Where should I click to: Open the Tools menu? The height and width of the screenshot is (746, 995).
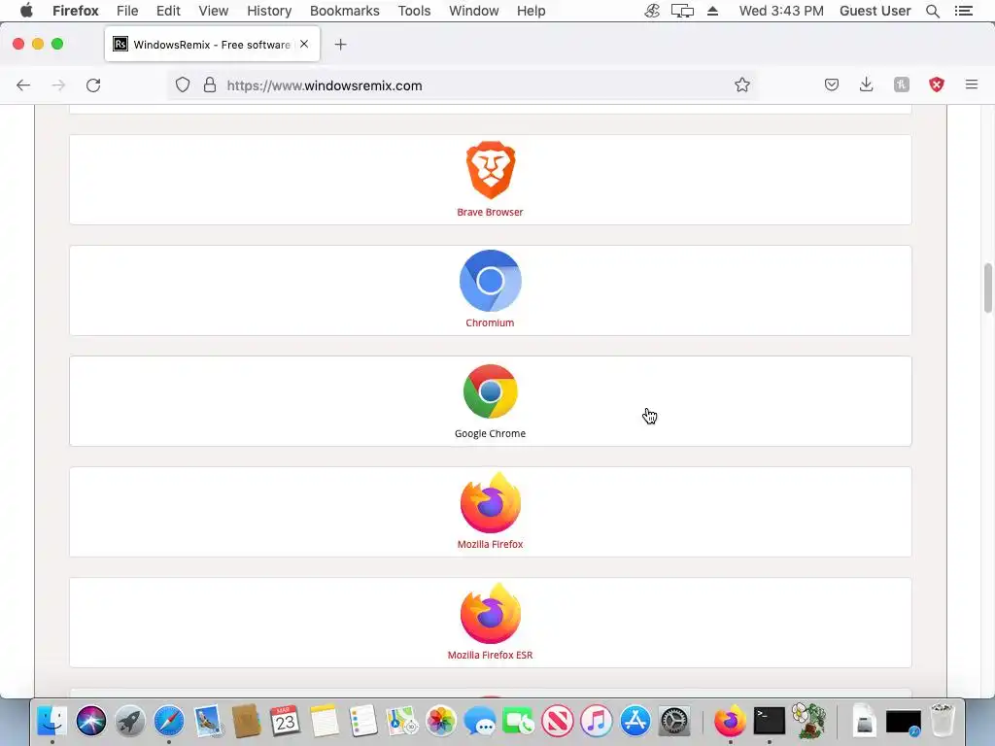(414, 11)
